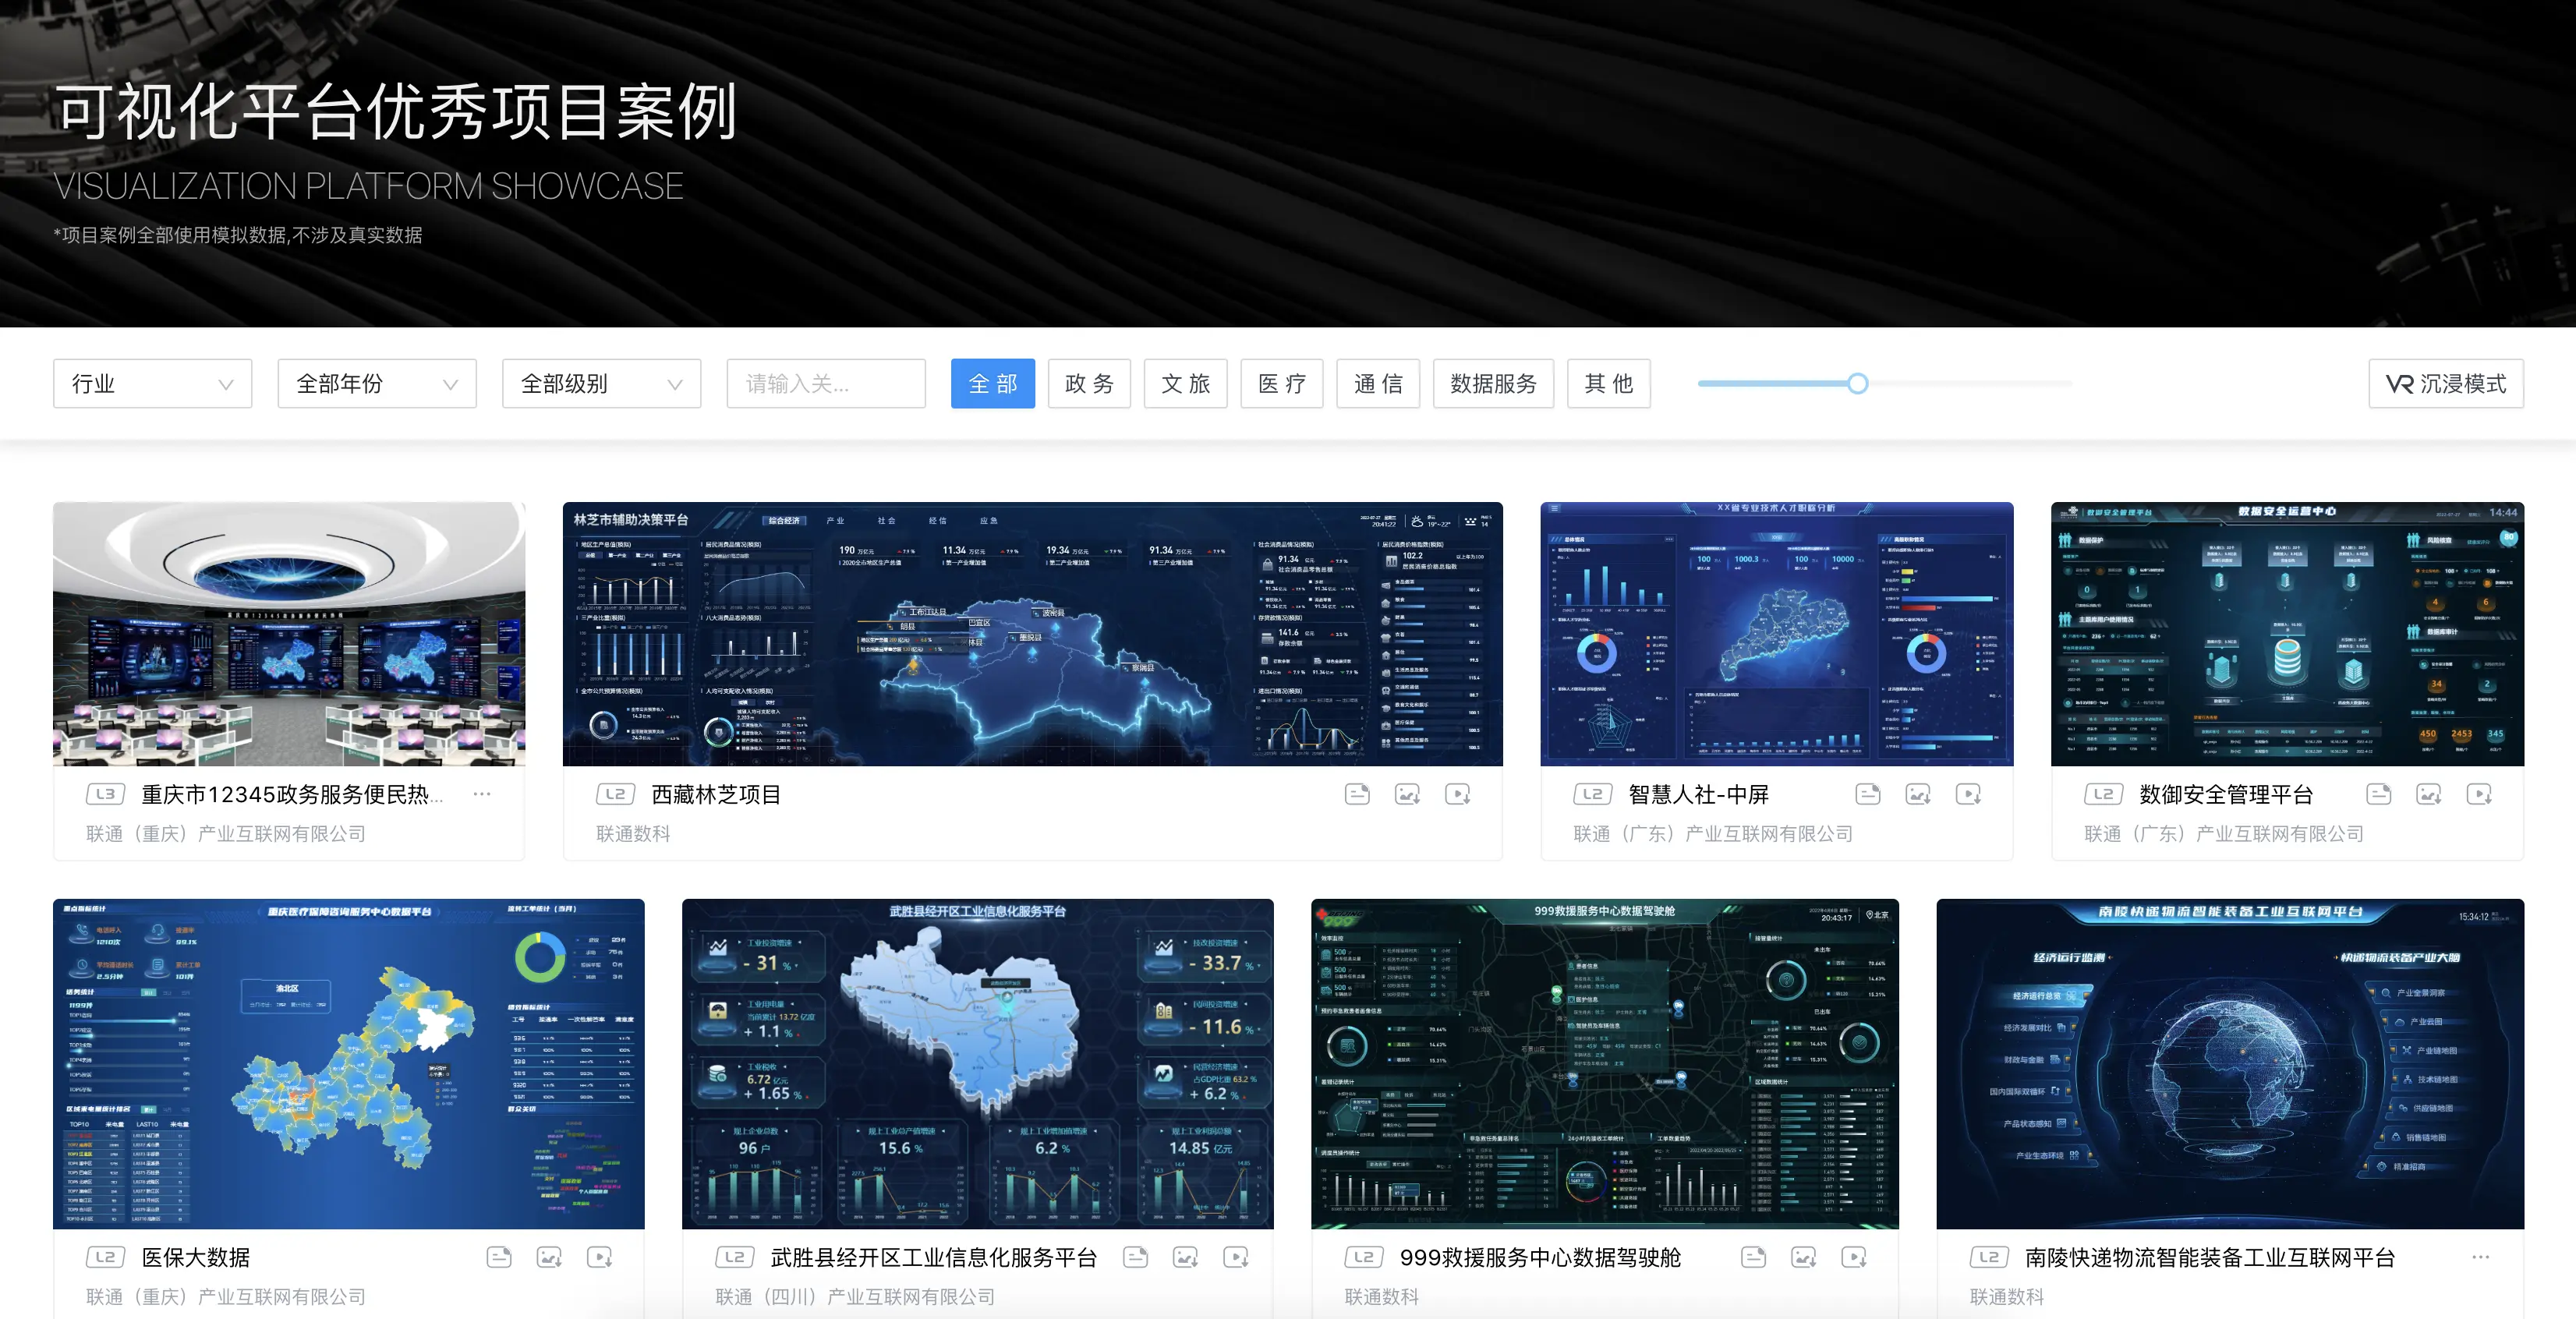Click the VR 沉浸模式 button
This screenshot has width=2576, height=1319.
(x=2445, y=384)
